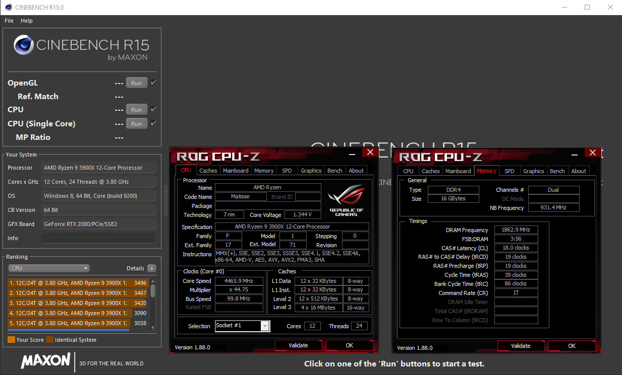Screen dimensions: 622x375
Task: Switch to Graphics tab in left CPU-Z window
Action: (311, 171)
